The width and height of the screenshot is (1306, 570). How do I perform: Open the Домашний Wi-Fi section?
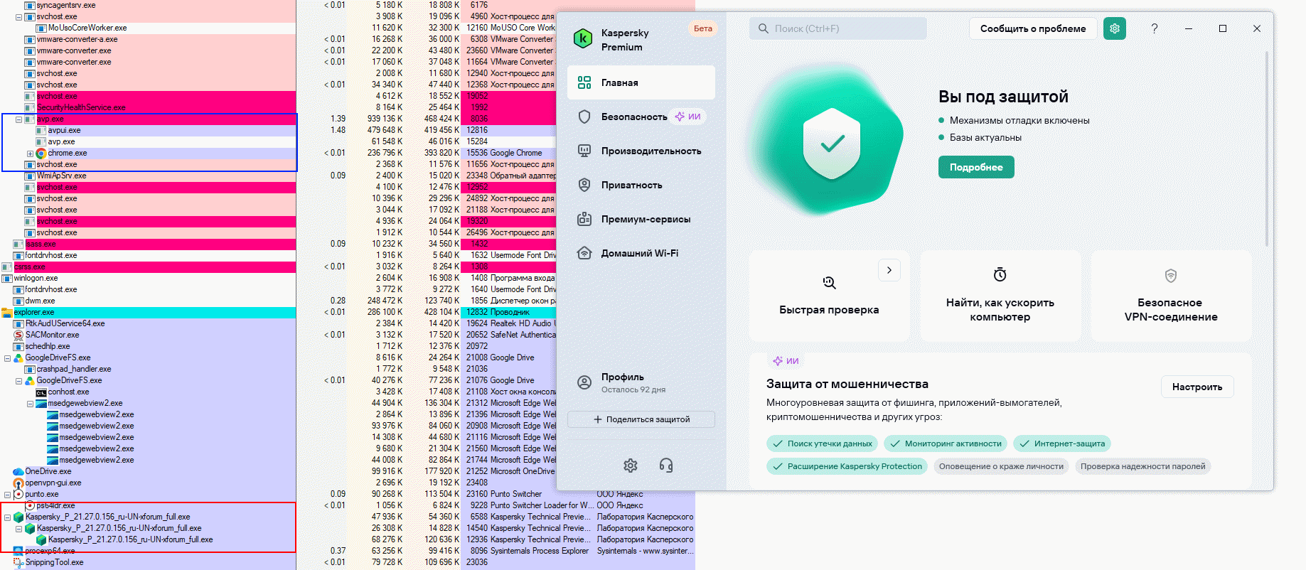(x=641, y=253)
